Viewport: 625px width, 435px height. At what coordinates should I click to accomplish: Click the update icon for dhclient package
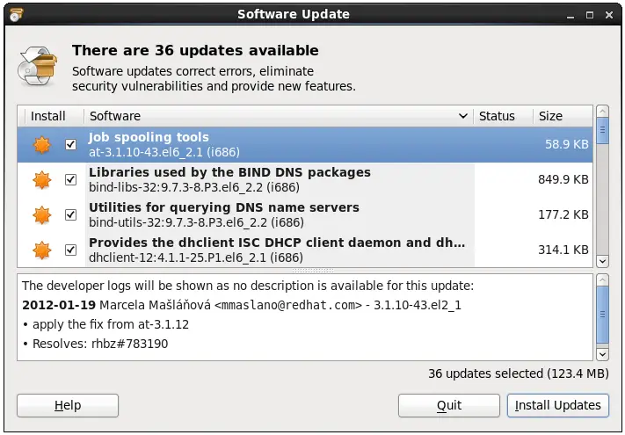(x=42, y=250)
